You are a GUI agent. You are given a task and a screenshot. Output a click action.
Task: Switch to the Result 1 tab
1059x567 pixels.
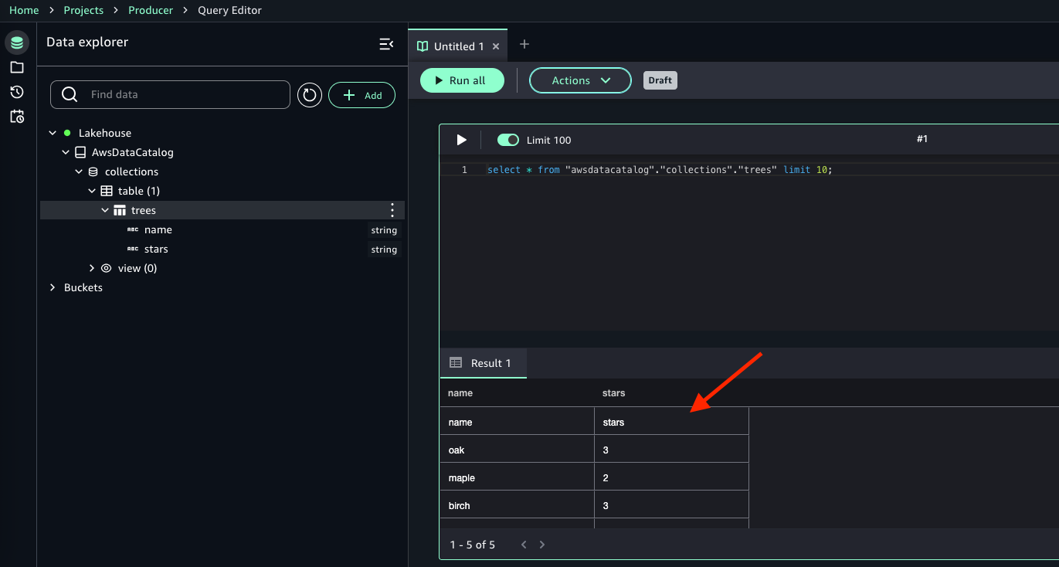click(482, 363)
